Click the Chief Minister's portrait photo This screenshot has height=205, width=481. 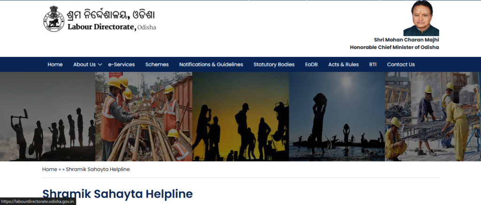click(421, 18)
